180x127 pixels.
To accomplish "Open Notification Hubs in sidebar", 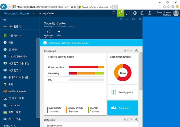I will [x=15, y=91].
